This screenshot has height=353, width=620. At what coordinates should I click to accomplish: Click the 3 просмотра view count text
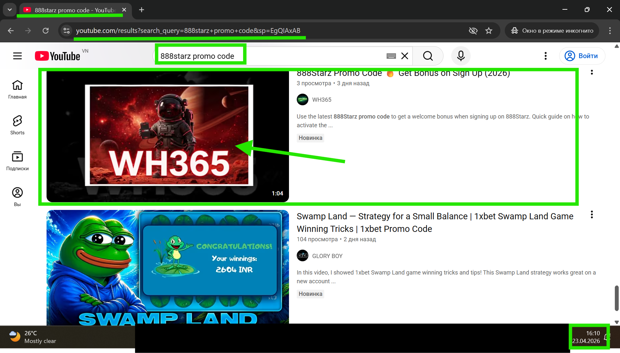(314, 83)
